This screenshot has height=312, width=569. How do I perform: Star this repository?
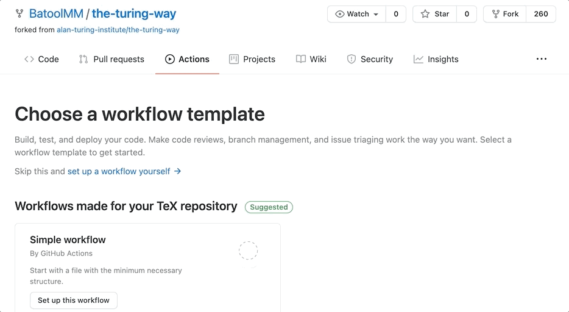[x=435, y=14]
